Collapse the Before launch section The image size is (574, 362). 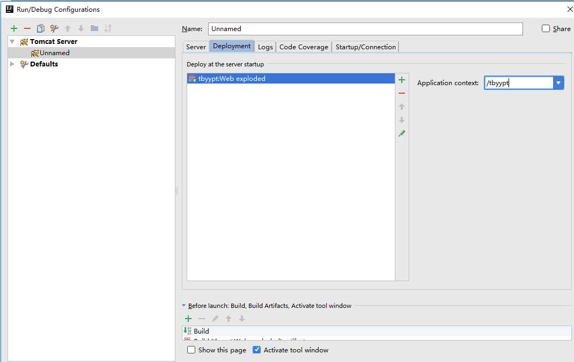click(x=184, y=305)
